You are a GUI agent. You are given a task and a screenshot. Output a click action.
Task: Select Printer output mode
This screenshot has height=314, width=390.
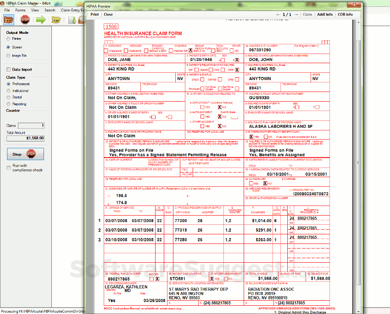8,39
